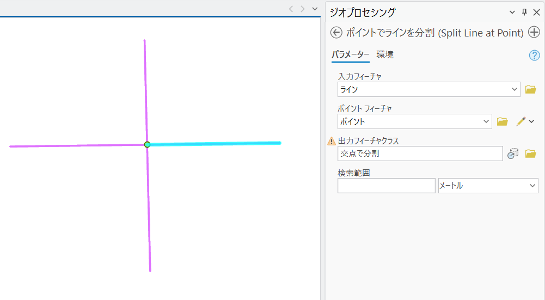
Task: Switch to the 環境 tab
Action: point(385,54)
